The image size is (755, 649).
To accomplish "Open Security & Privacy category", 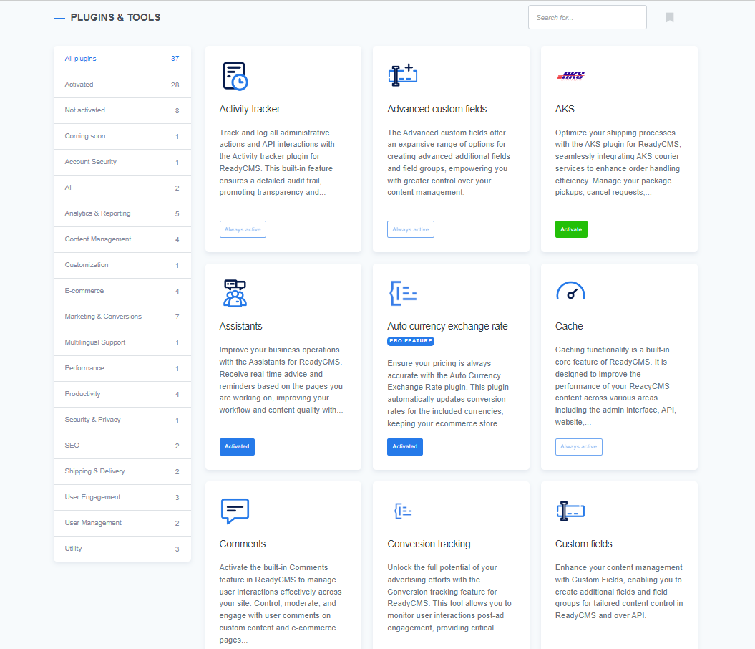I will (x=122, y=420).
